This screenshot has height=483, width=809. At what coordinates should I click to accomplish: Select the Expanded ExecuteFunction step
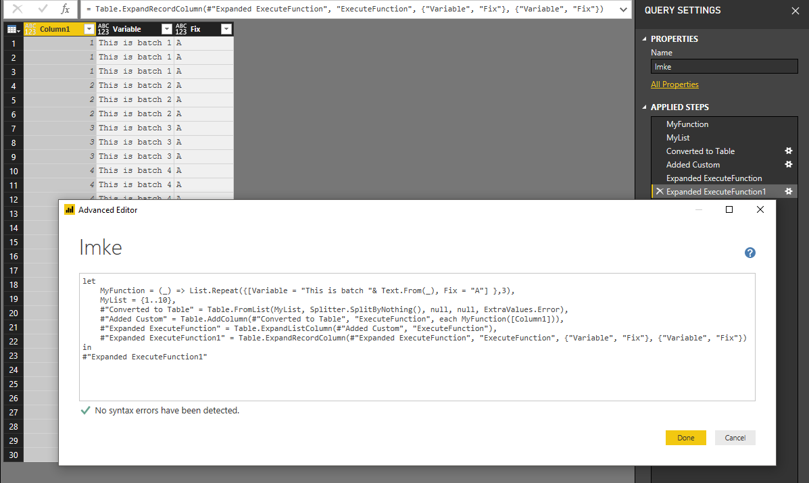point(714,178)
